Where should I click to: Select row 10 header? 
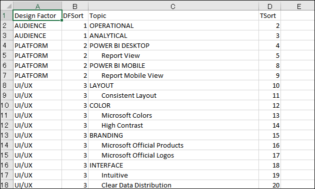point(6,105)
